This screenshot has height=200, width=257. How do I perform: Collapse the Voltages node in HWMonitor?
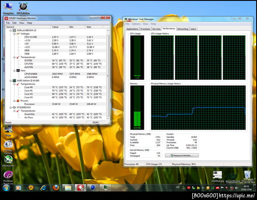pyautogui.click(x=14, y=34)
